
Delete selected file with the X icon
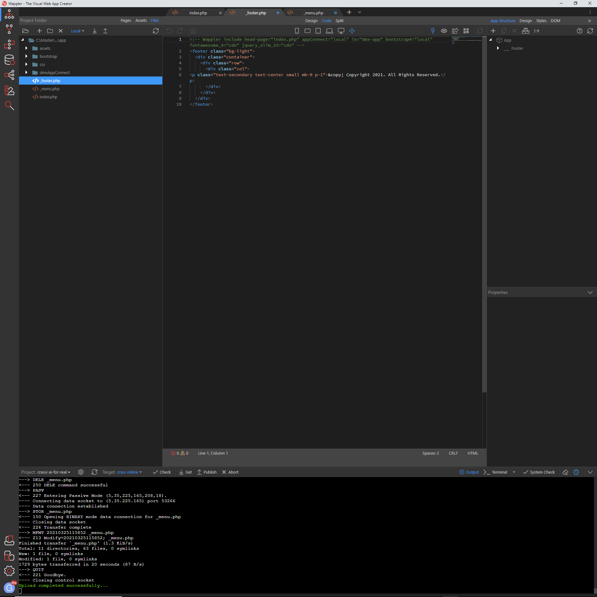tap(61, 31)
